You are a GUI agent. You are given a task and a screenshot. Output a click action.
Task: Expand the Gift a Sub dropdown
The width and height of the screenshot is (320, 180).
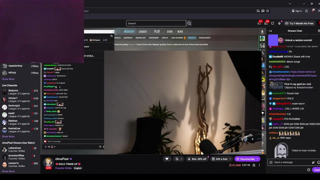pyautogui.click(x=229, y=159)
